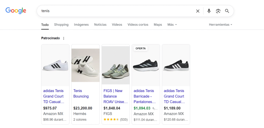Open the Noticias tab
The image size is (264, 128).
tap(100, 25)
